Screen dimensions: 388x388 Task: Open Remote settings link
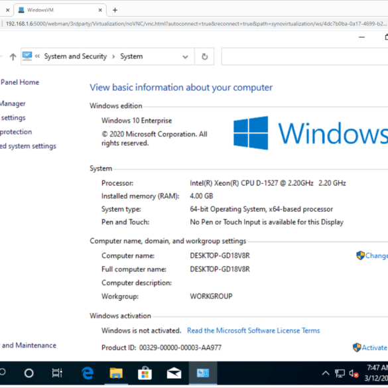click(x=13, y=117)
